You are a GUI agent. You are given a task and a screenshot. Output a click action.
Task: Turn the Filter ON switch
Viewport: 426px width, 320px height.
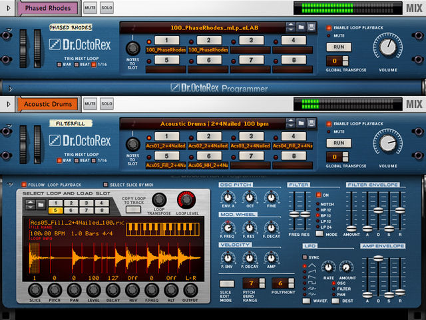coord(318,195)
